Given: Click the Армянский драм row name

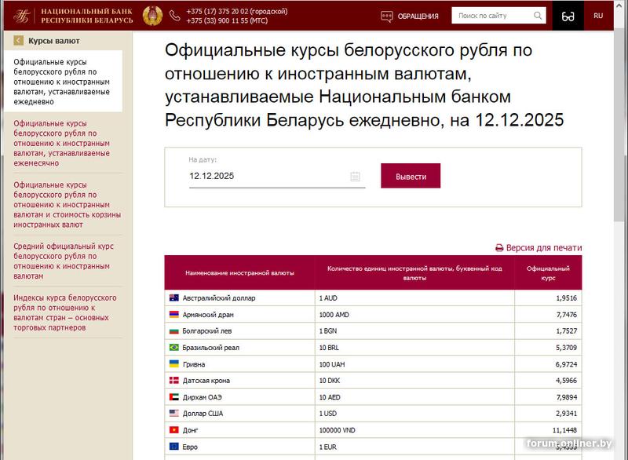Looking at the screenshot, I should point(208,315).
